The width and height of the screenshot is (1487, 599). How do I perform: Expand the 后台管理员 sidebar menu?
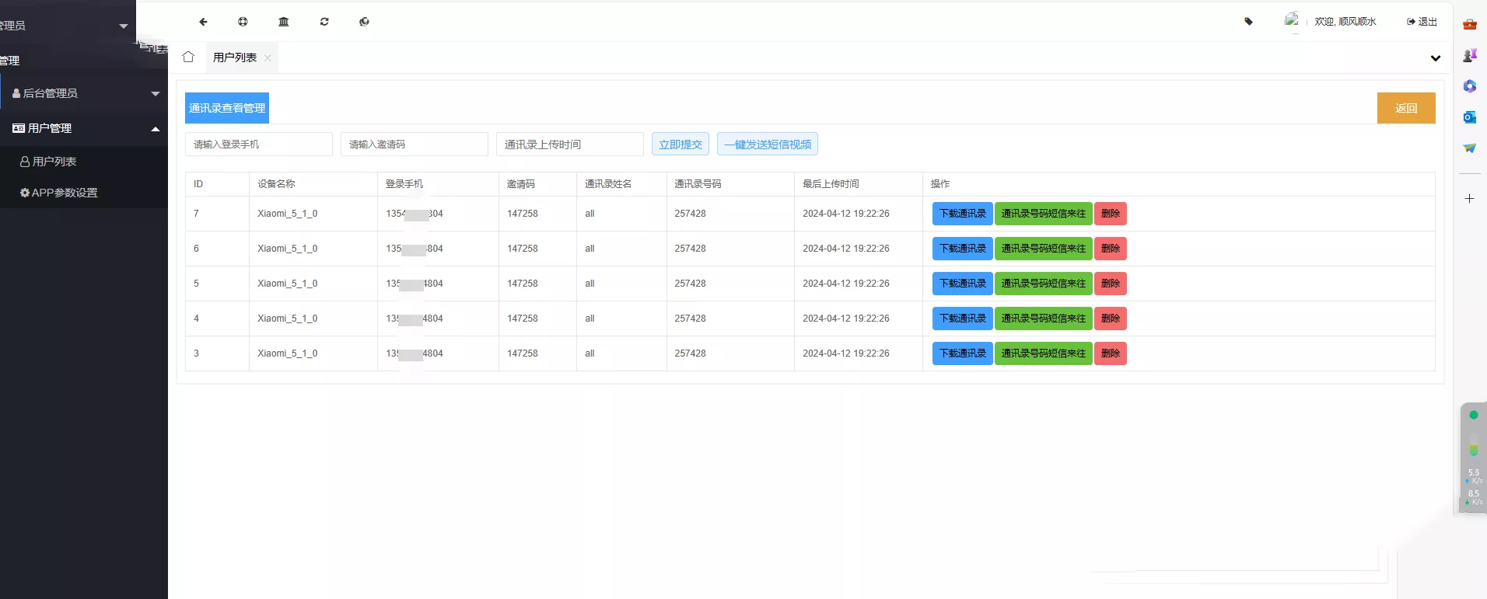point(84,93)
